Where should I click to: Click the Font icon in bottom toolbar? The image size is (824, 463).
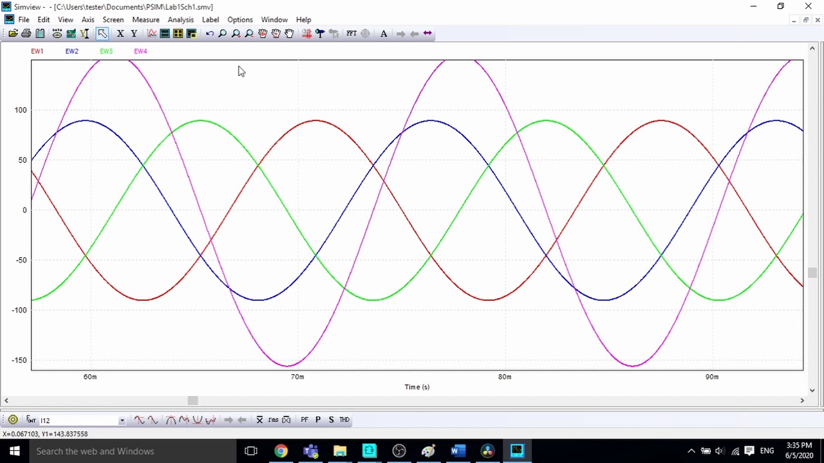[31, 420]
